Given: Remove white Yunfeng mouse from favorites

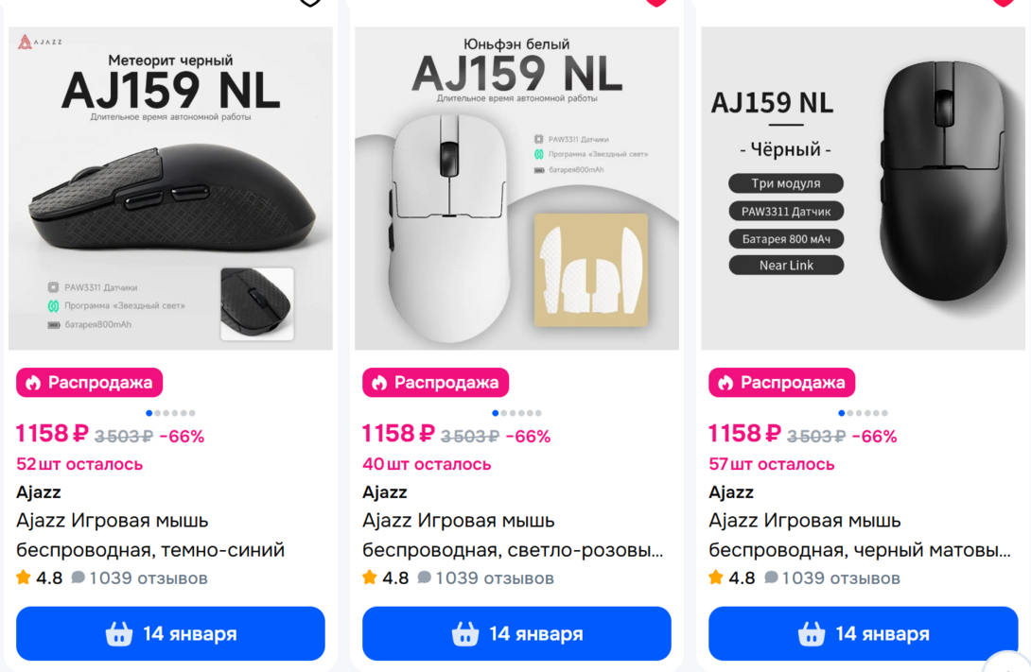Looking at the screenshot, I should click(x=656, y=2).
